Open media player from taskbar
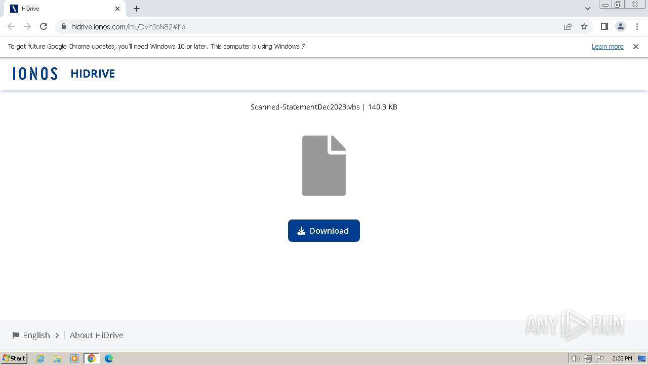Image resolution: width=648 pixels, height=365 pixels. [74, 358]
